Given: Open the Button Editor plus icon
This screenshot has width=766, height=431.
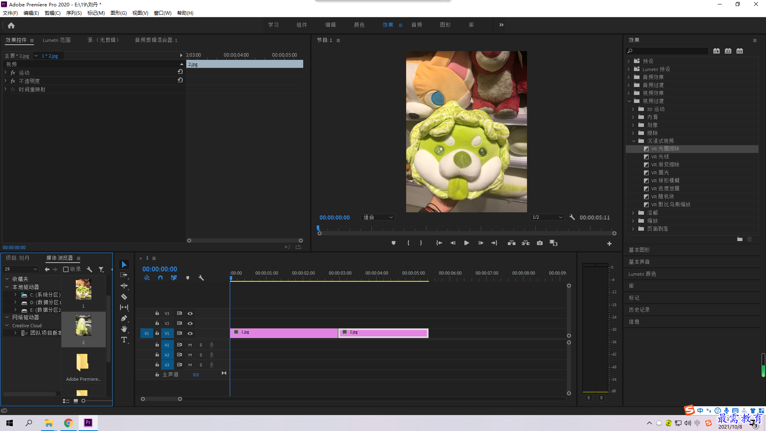Looking at the screenshot, I should (x=609, y=243).
